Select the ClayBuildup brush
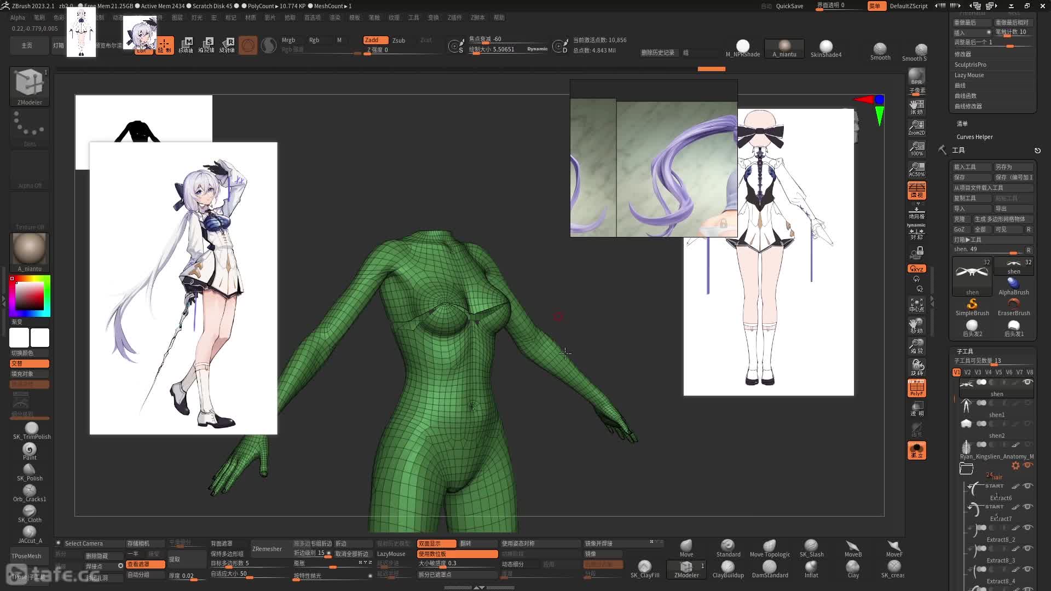The image size is (1051, 591). click(x=728, y=569)
